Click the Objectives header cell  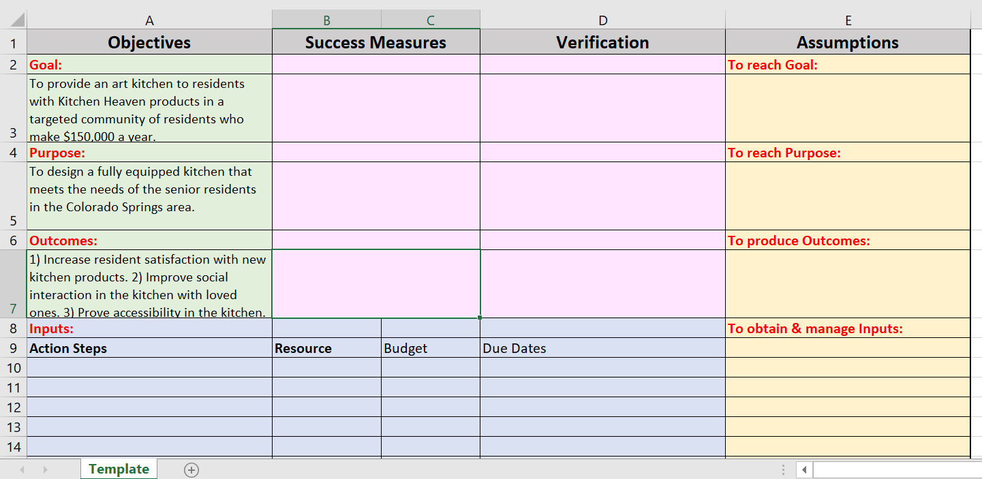coord(149,42)
